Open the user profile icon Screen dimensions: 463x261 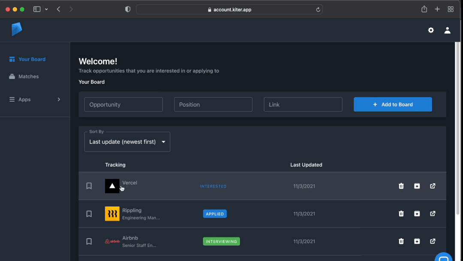447,30
